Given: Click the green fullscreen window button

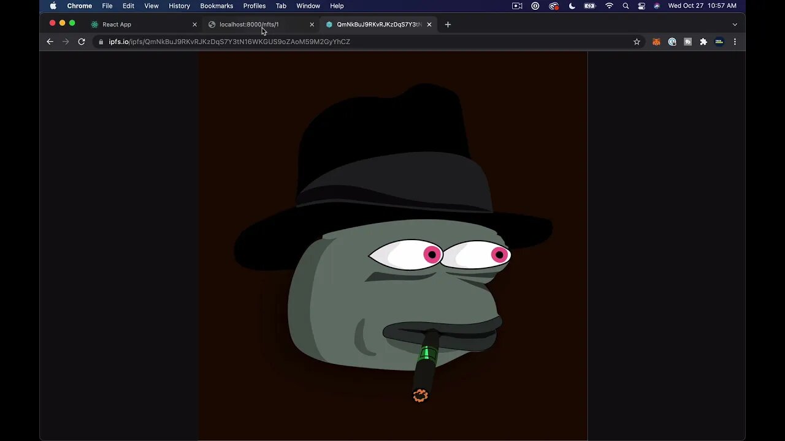Looking at the screenshot, I should [x=72, y=23].
